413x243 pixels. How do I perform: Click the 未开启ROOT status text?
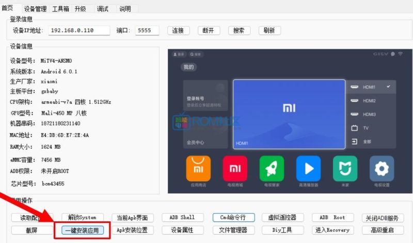[55, 171]
